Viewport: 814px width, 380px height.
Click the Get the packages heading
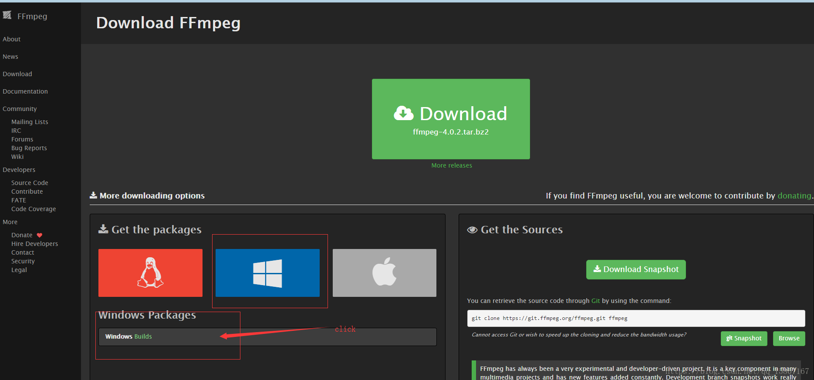150,229
